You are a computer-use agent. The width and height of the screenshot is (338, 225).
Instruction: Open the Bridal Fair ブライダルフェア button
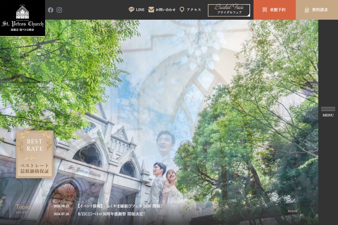point(229,10)
